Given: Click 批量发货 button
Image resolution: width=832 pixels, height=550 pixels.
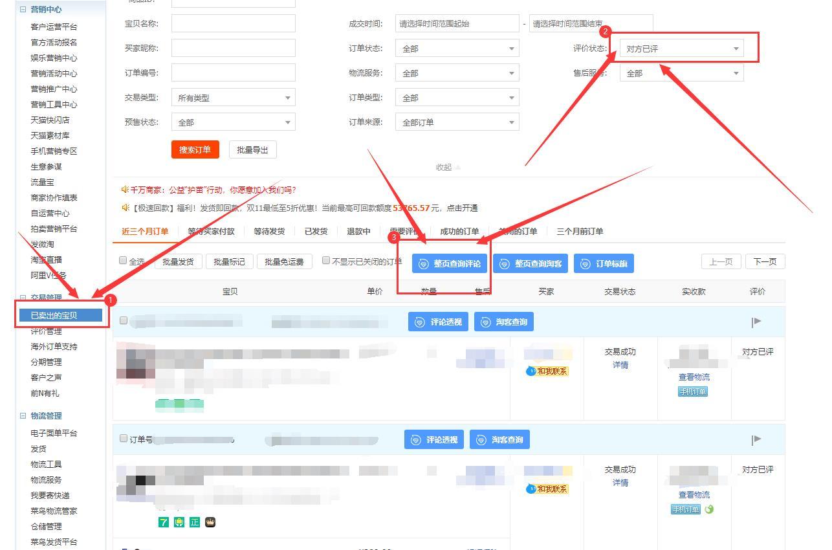Looking at the screenshot, I should pos(178,261).
